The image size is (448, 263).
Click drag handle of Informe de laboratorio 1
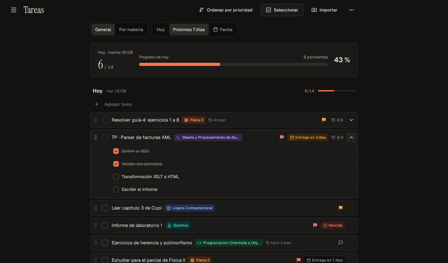96,225
